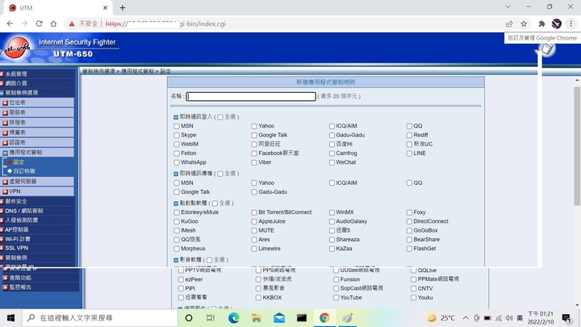
Task: Open the Mail app in the taskbar
Action: (279, 318)
